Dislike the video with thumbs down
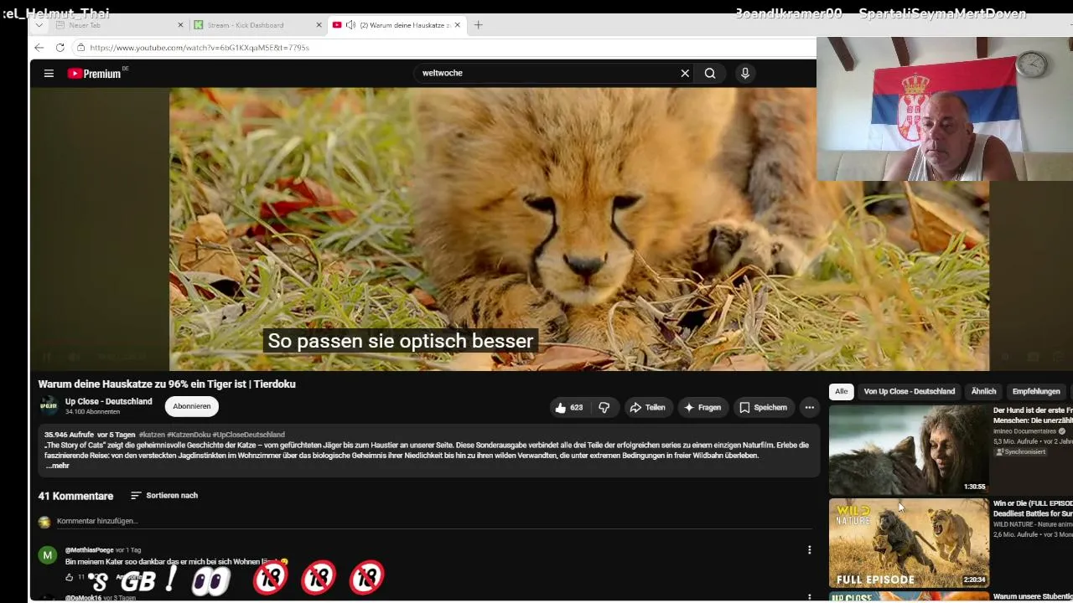 (x=604, y=408)
